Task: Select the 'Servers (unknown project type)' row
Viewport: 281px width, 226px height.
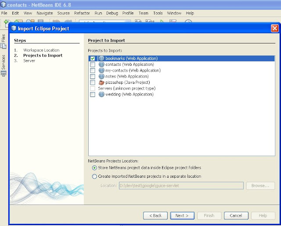Action: [x=181, y=88]
